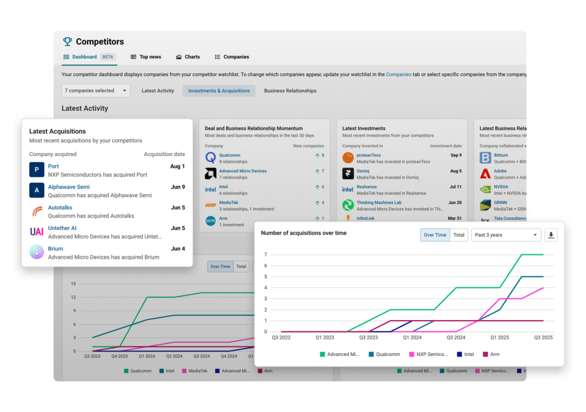586x412 pixels.
Task: Switch to the Charts tab
Action: point(188,57)
